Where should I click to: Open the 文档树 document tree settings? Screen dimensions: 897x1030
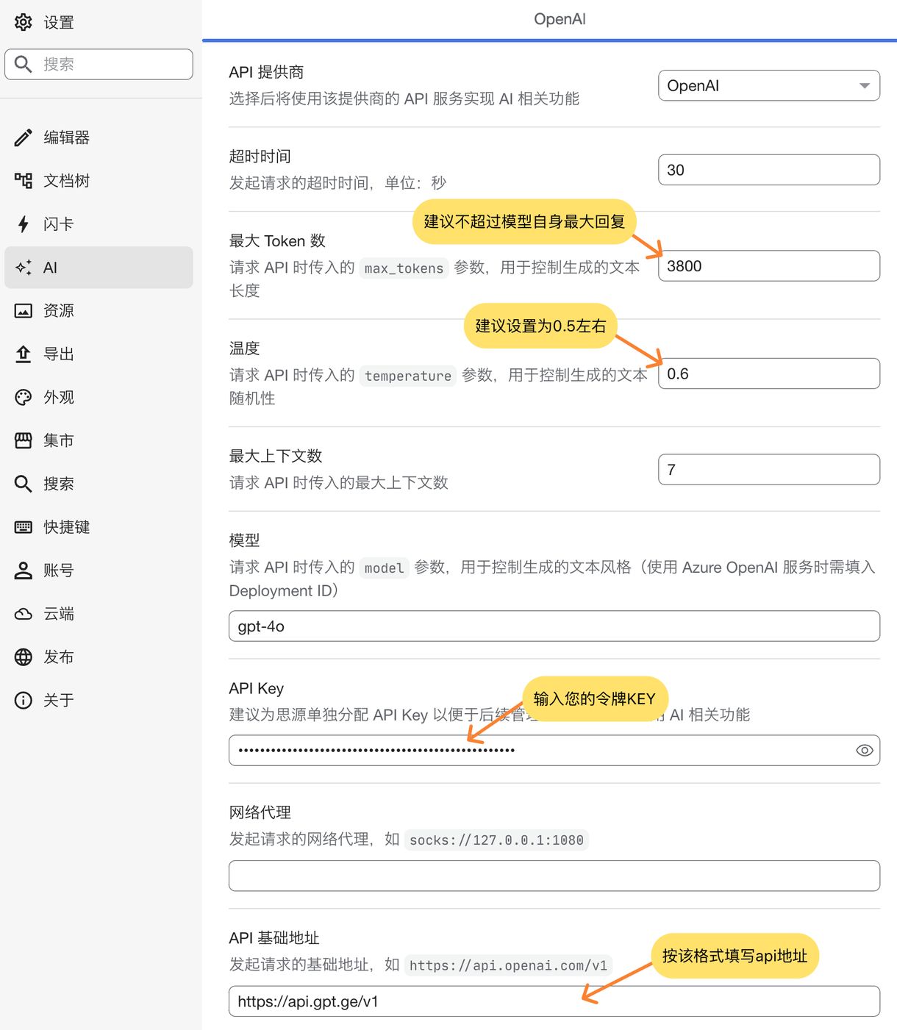[x=99, y=181]
